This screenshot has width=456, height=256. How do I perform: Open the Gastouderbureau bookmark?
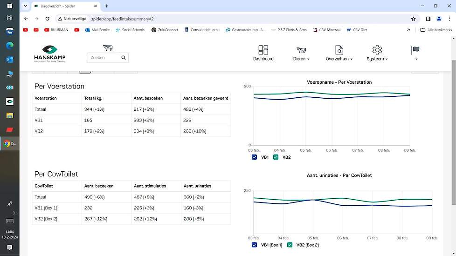point(245,30)
